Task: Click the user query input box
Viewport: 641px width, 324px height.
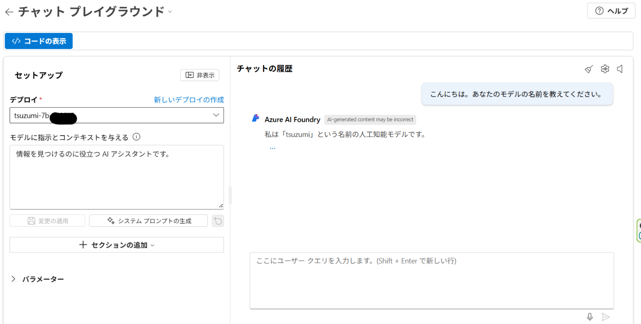Action: point(432,280)
